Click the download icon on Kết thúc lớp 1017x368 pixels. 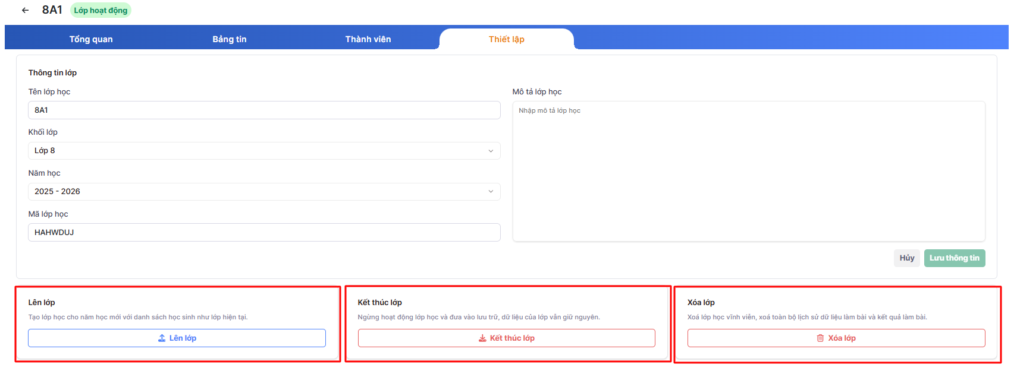click(x=482, y=338)
